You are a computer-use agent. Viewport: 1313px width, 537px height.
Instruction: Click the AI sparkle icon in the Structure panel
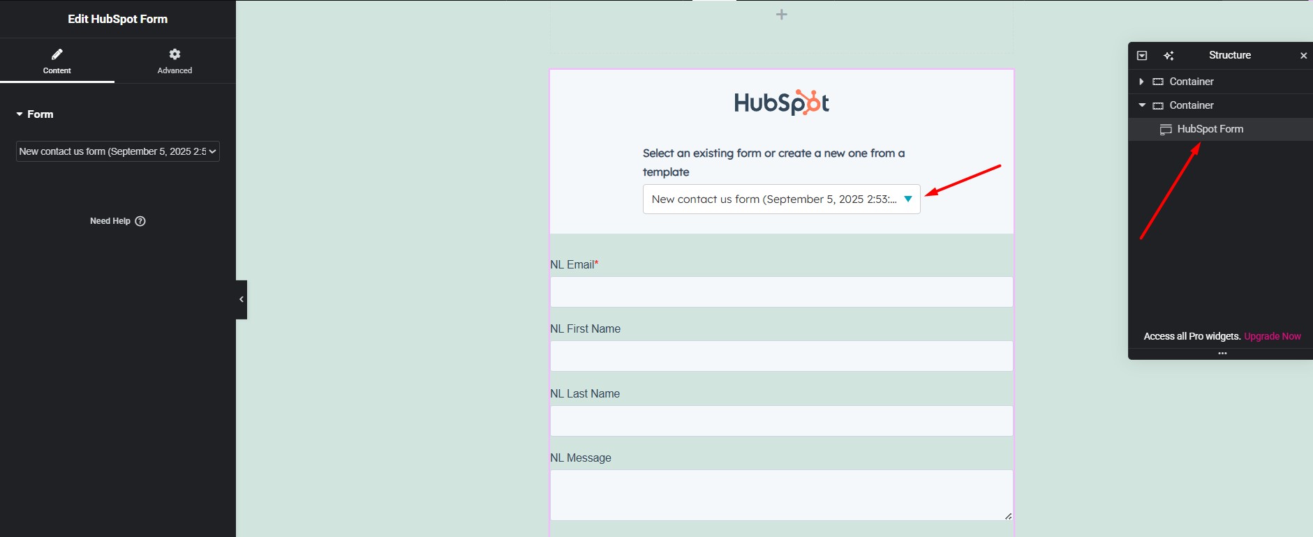(1169, 56)
